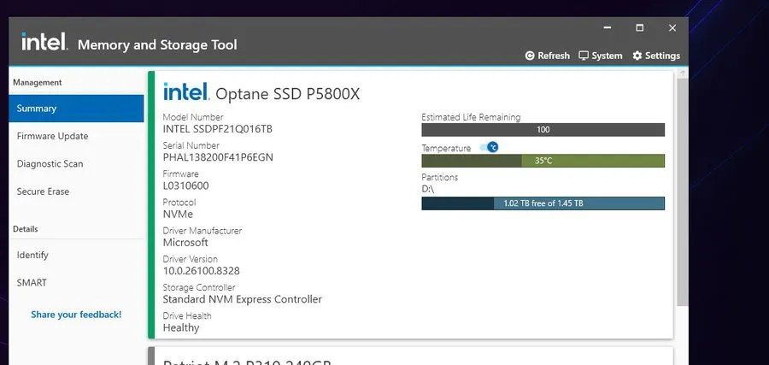The image size is (769, 365).
Task: Click the Refresh button
Action: [x=548, y=56]
